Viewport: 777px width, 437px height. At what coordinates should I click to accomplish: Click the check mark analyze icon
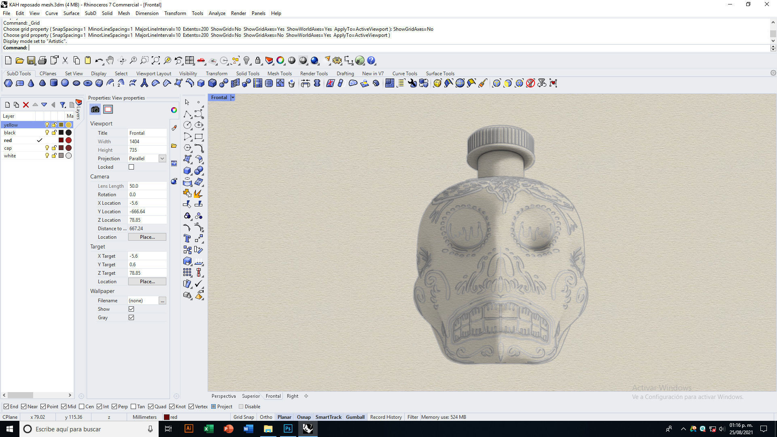click(198, 284)
